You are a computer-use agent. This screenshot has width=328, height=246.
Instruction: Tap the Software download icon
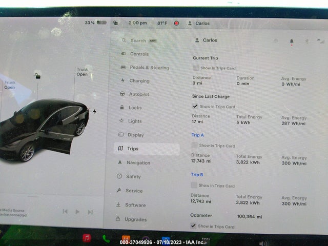pos(118,204)
